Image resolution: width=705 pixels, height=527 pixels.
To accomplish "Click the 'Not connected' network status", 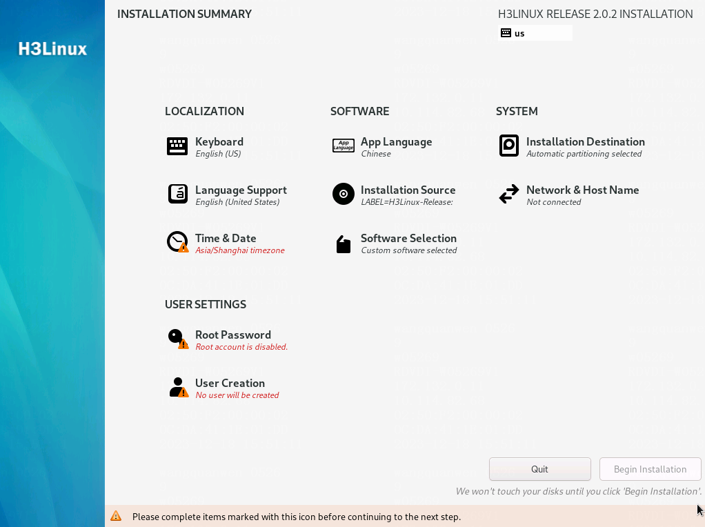I will pyautogui.click(x=554, y=202).
